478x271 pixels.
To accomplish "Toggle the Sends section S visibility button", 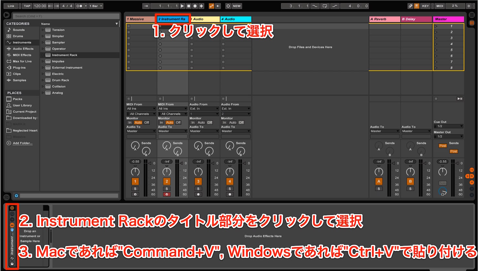I will coord(467,176).
